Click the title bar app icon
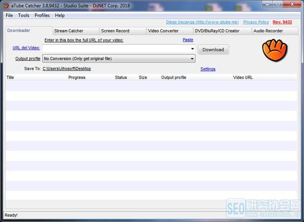The image size is (304, 222). [x=6, y=6]
